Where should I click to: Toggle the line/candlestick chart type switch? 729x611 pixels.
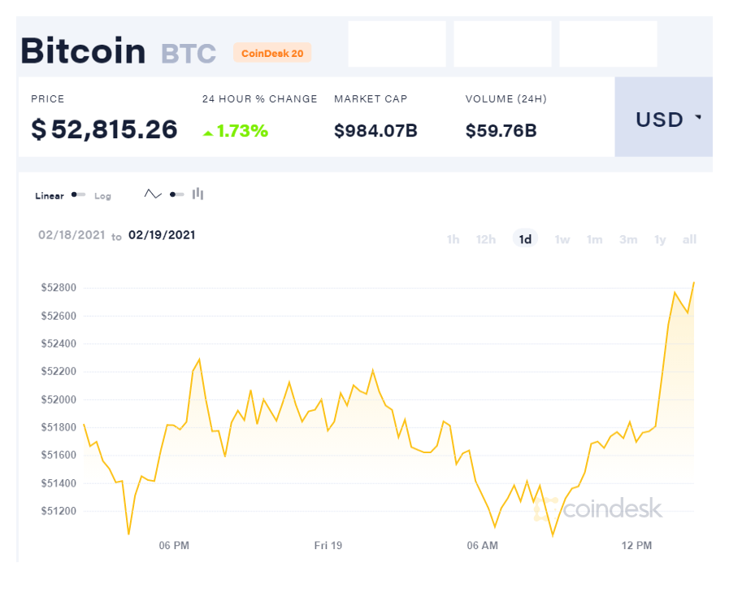pos(176,194)
